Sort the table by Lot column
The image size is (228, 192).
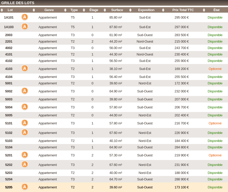pyautogui.click(x=10, y=10)
